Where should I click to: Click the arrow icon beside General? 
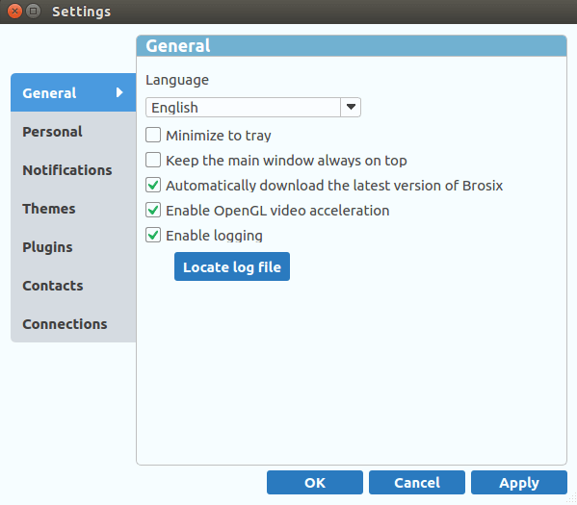tap(119, 92)
